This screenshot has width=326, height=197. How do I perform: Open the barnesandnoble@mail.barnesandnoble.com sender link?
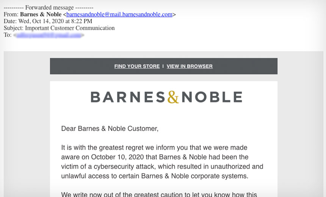pos(119,14)
